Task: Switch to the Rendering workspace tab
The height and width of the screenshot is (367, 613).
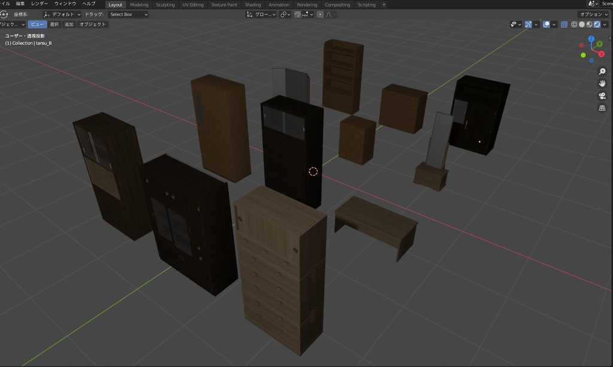Action: (307, 5)
